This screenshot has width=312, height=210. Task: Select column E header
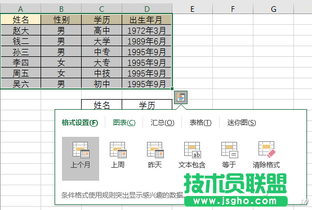point(193,9)
